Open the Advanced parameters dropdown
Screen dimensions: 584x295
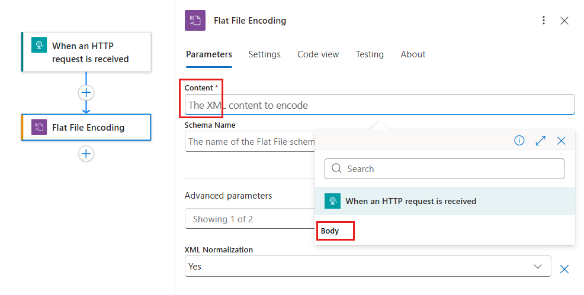pyautogui.click(x=249, y=219)
